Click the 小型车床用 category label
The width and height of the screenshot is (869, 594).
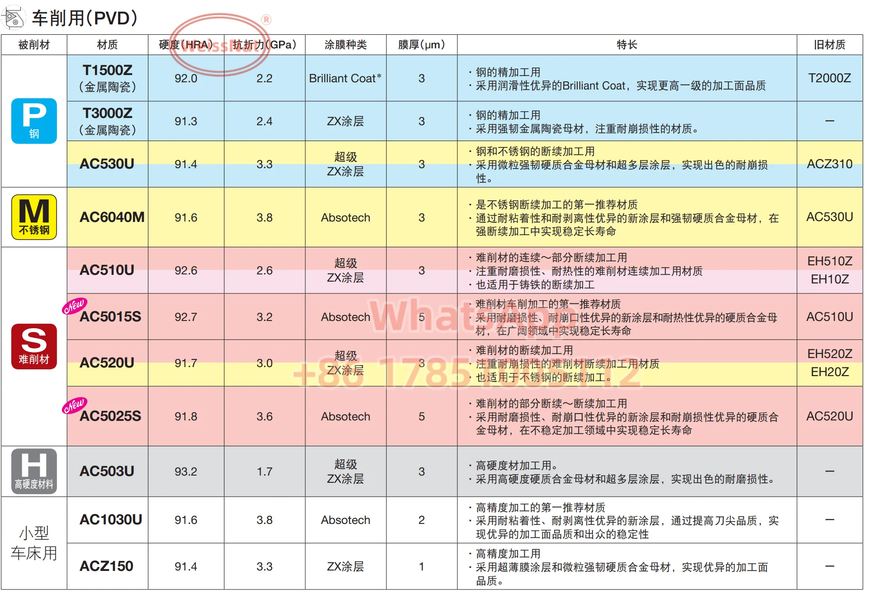pos(34,543)
